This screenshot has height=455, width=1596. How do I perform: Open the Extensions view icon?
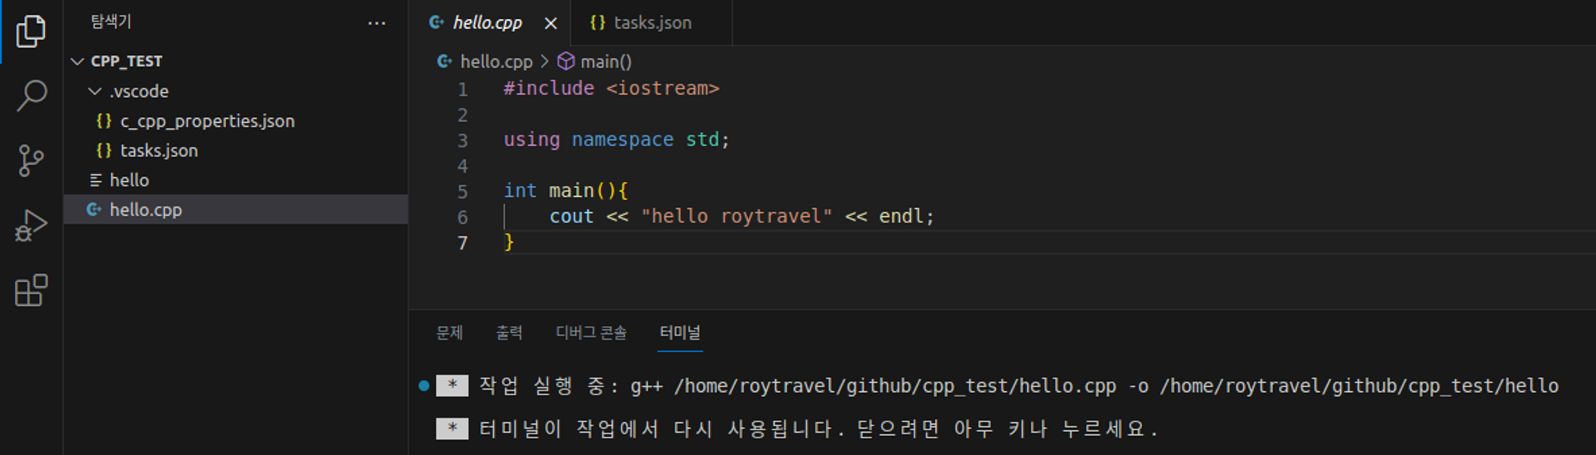(x=31, y=290)
